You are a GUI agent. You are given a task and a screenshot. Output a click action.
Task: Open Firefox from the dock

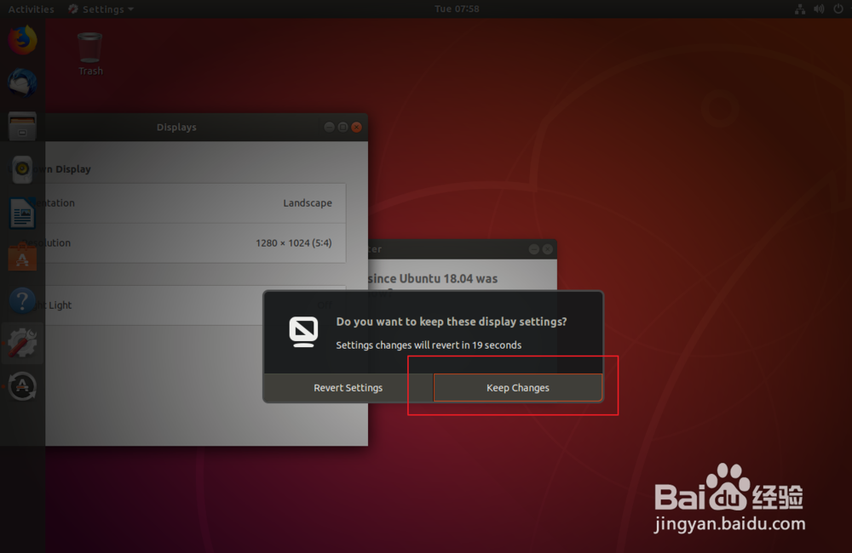tap(21, 38)
